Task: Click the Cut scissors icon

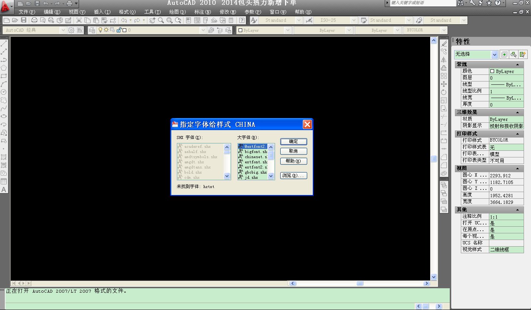Action: tap(79, 20)
